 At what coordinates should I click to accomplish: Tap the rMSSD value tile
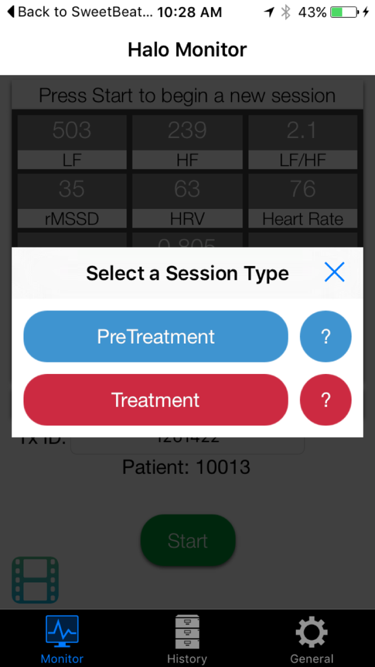click(x=72, y=201)
